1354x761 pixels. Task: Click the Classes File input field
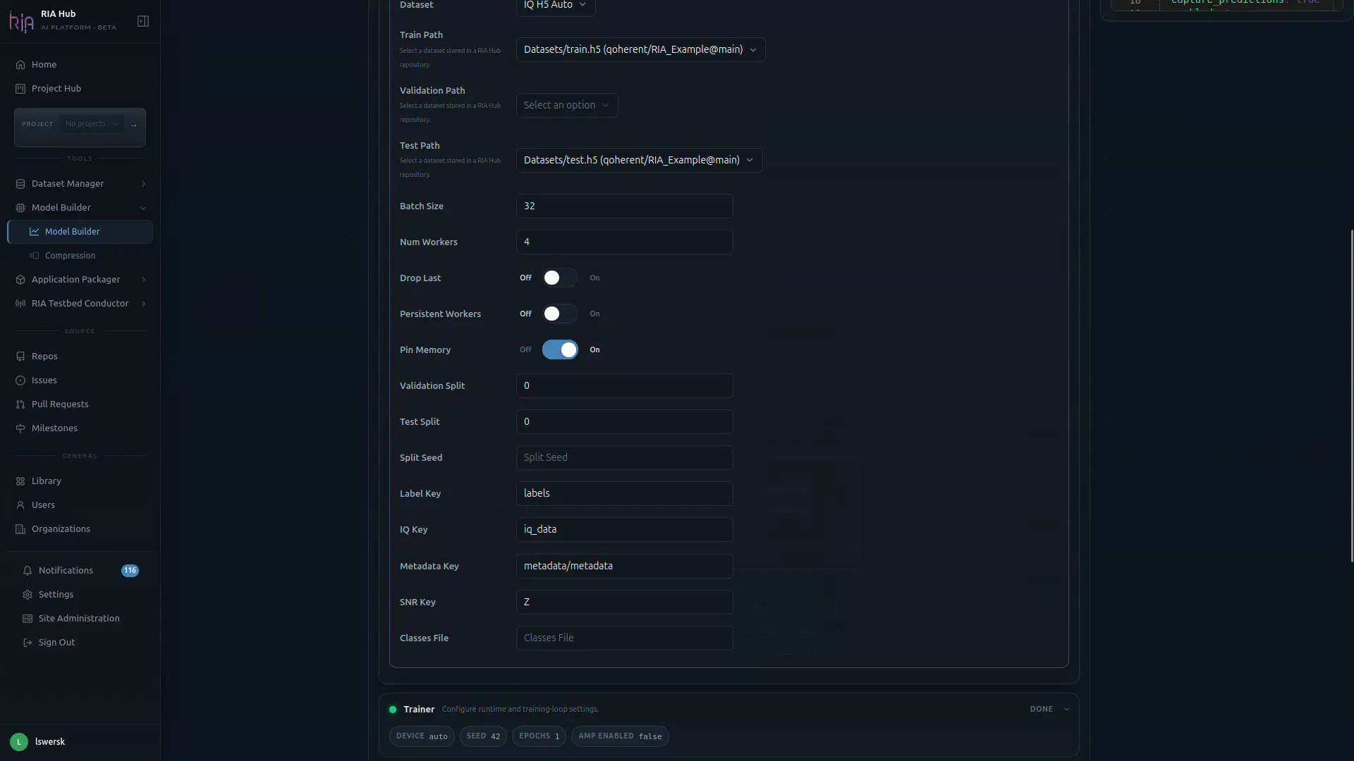(625, 638)
